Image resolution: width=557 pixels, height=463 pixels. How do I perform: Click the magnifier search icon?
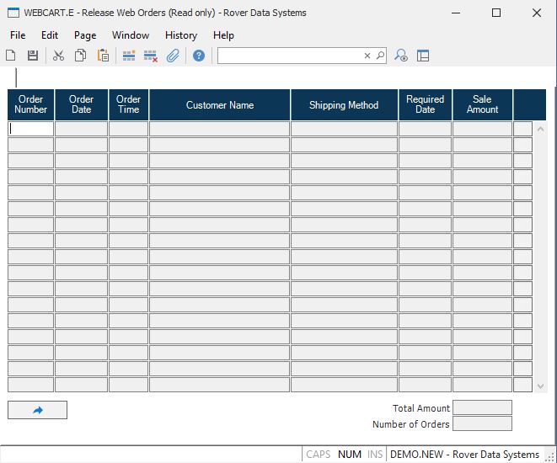pyautogui.click(x=380, y=56)
